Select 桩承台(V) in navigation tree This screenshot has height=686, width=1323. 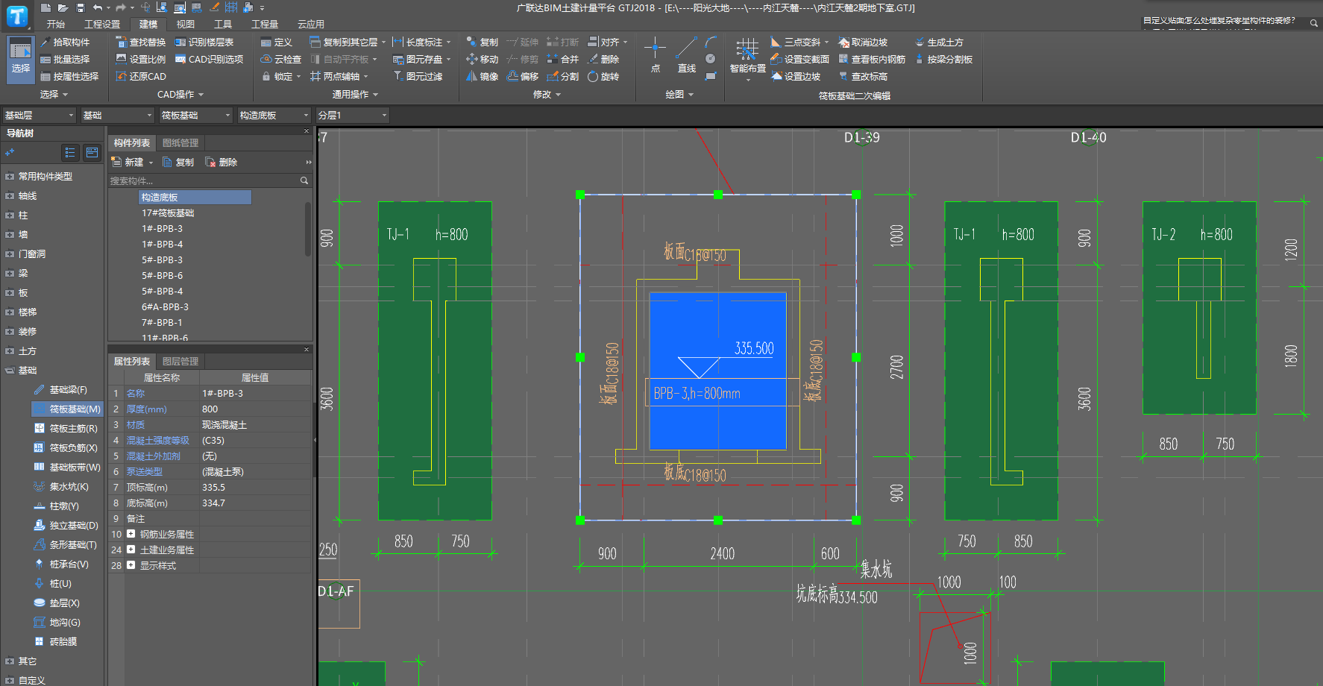[62, 564]
